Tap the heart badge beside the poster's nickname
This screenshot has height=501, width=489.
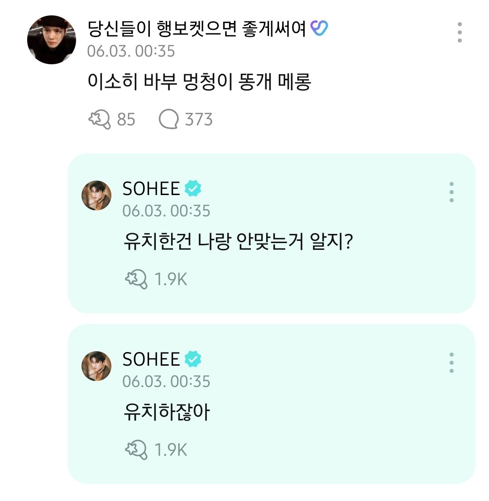pyautogui.click(x=320, y=30)
